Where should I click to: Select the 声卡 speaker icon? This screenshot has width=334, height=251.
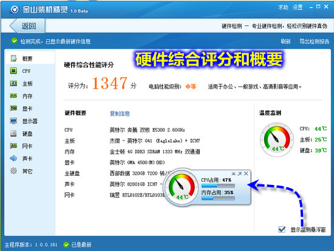(x=13, y=158)
